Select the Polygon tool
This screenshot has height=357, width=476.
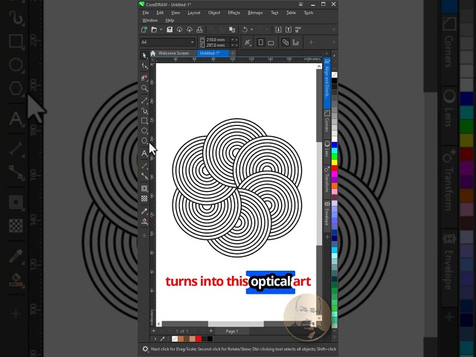(144, 141)
